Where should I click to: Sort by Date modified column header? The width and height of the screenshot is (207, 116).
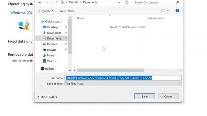156,18
